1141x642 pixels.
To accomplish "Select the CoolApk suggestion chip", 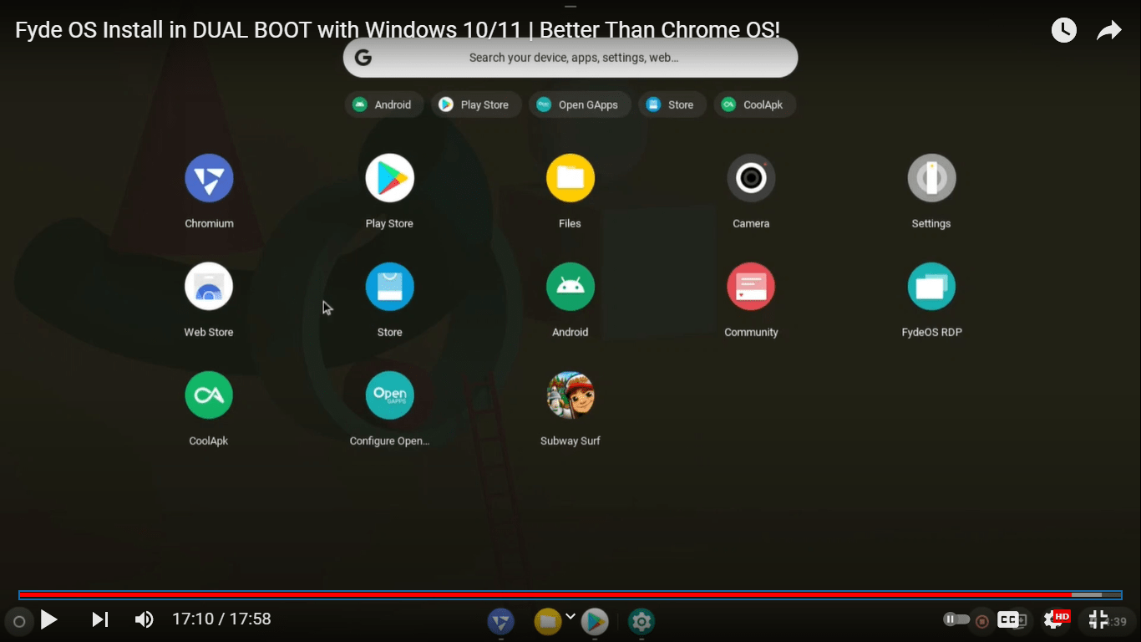I will pos(754,104).
